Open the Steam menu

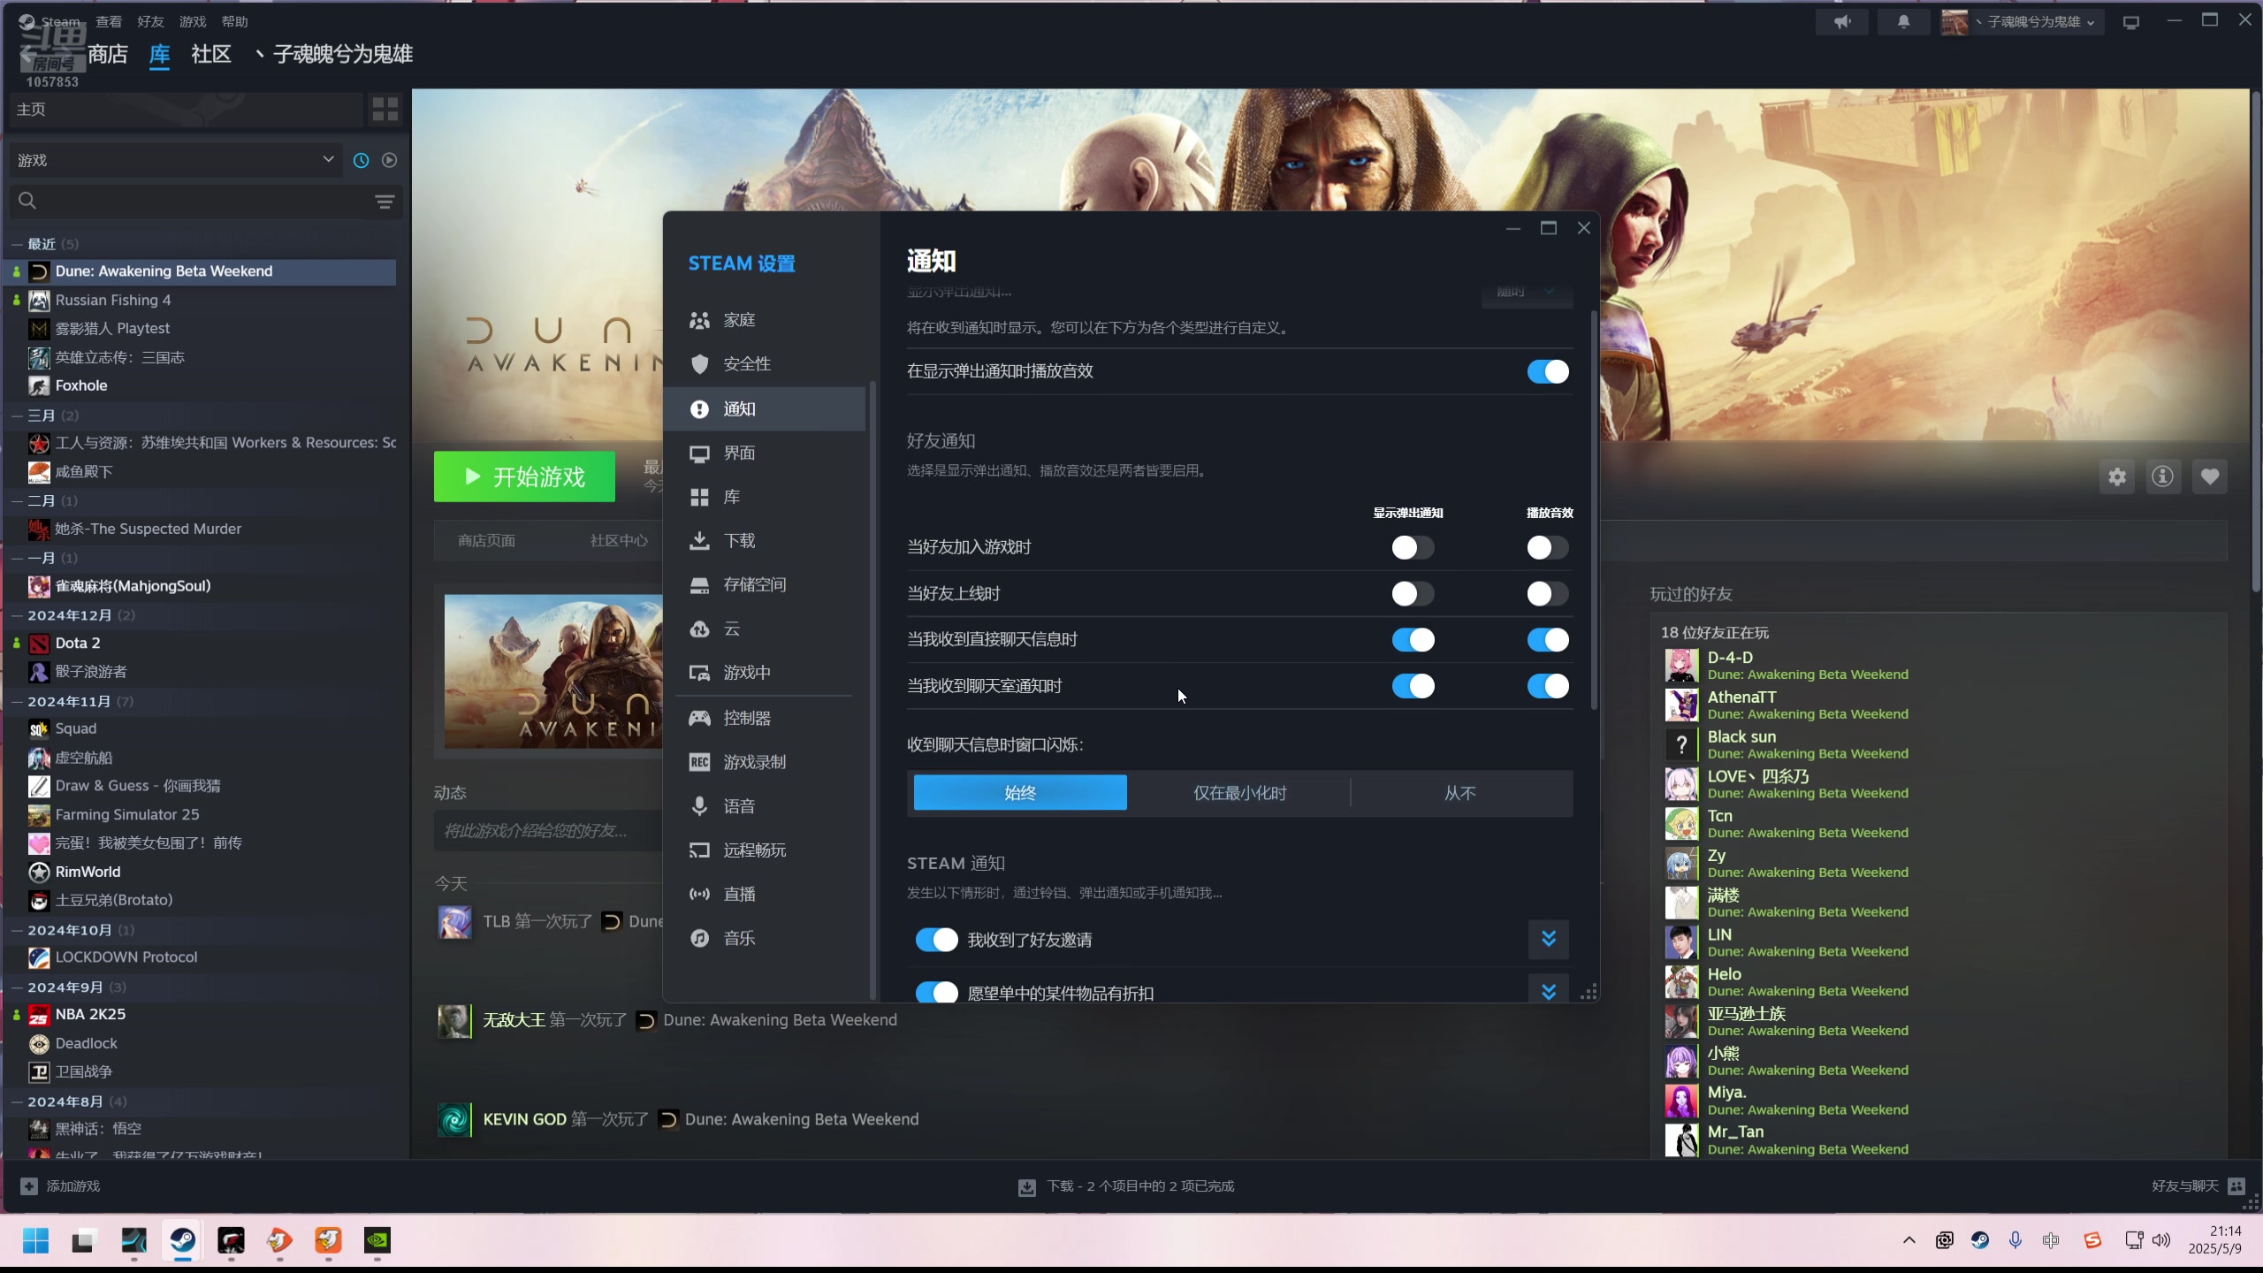[59, 21]
